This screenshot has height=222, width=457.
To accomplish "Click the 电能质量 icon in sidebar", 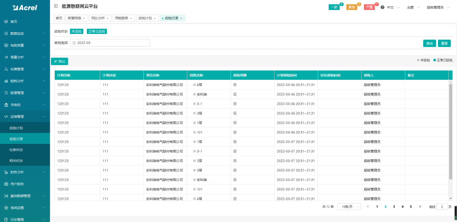I will [x=6, y=45].
